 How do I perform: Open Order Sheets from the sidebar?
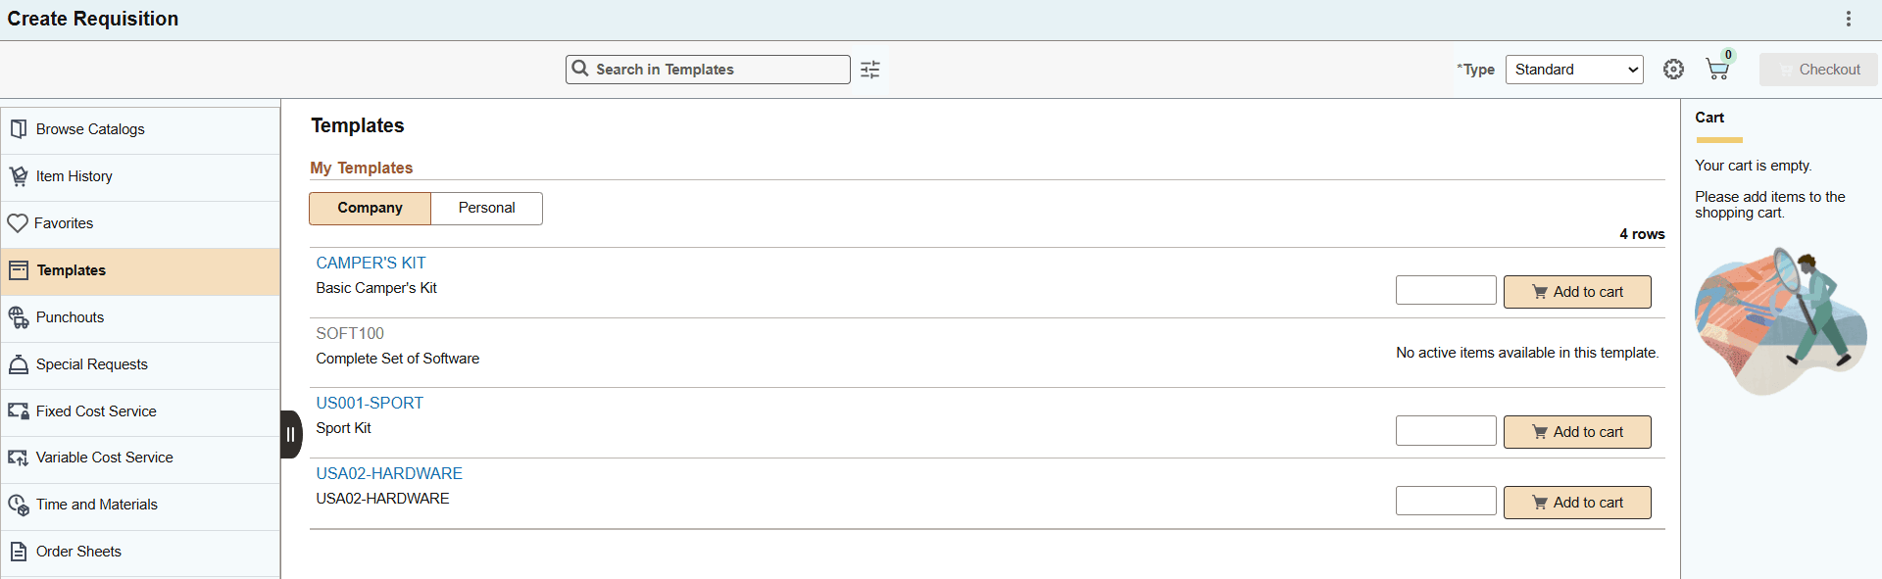pyautogui.click(x=77, y=551)
